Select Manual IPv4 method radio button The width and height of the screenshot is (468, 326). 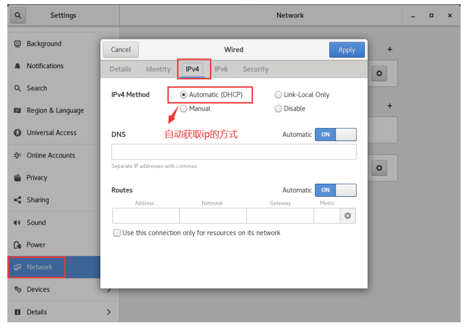(x=184, y=108)
